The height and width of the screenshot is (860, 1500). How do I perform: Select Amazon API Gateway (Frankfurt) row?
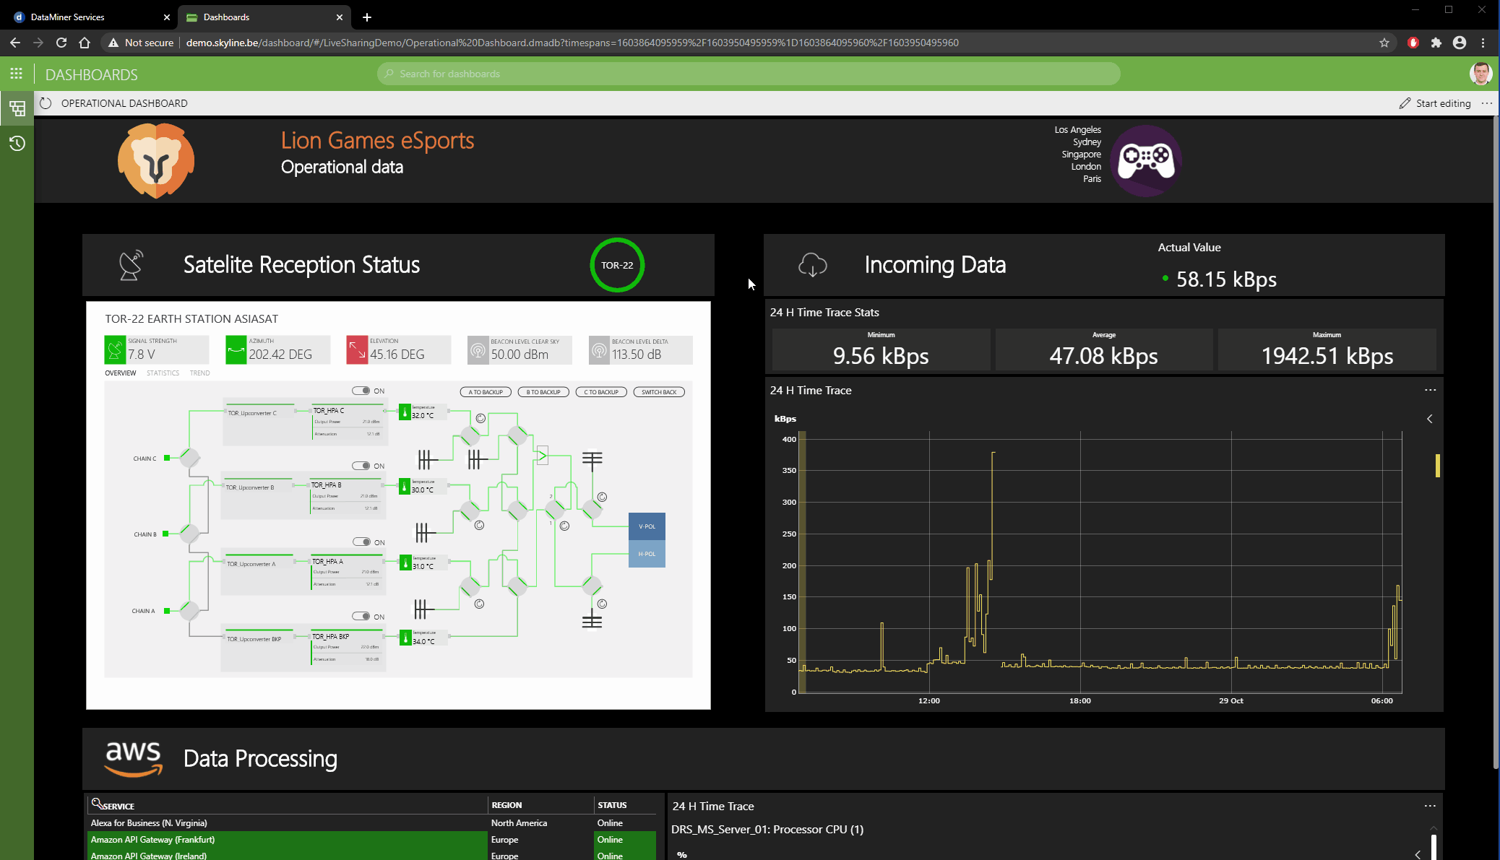click(371, 839)
